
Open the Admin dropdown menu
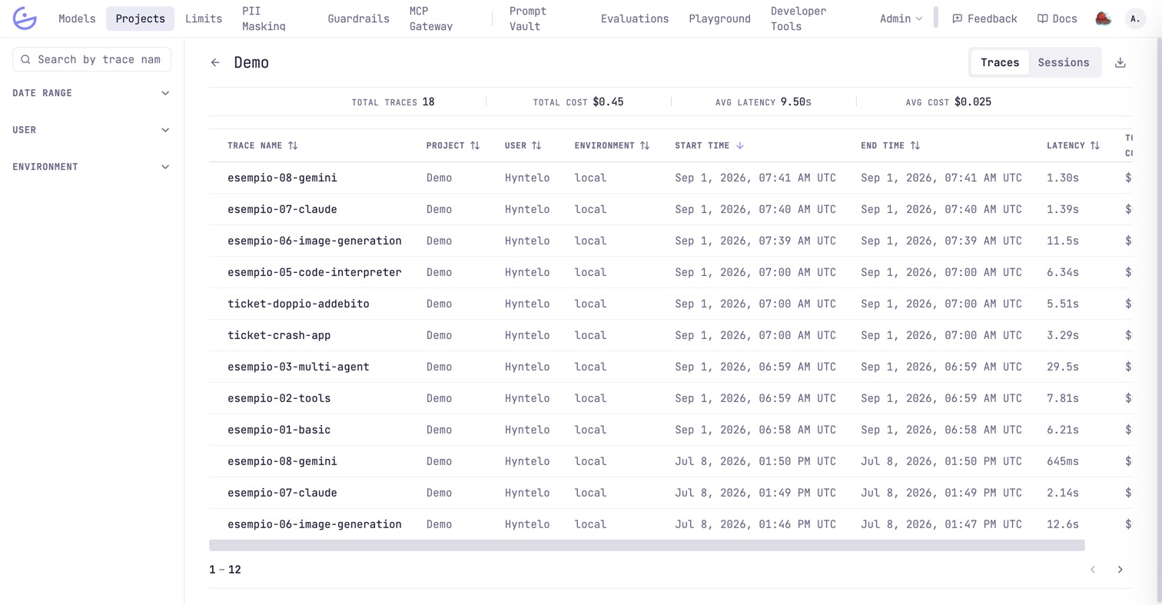pyautogui.click(x=901, y=18)
